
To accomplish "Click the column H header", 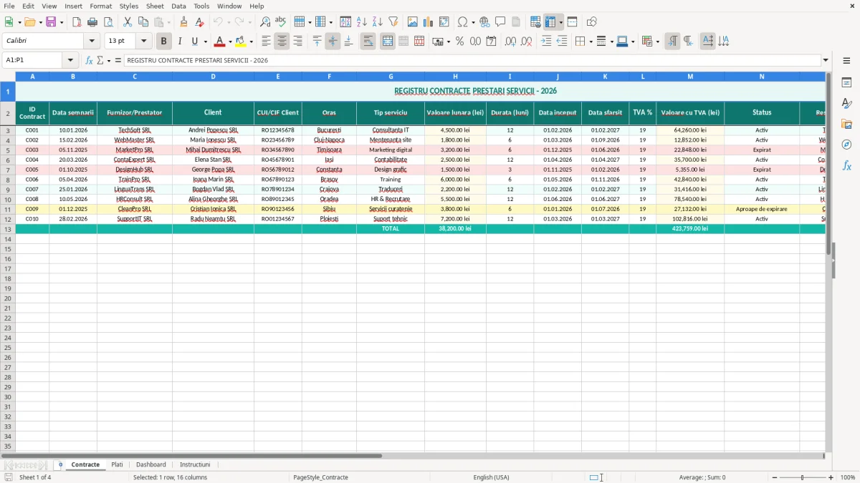I will point(455,76).
